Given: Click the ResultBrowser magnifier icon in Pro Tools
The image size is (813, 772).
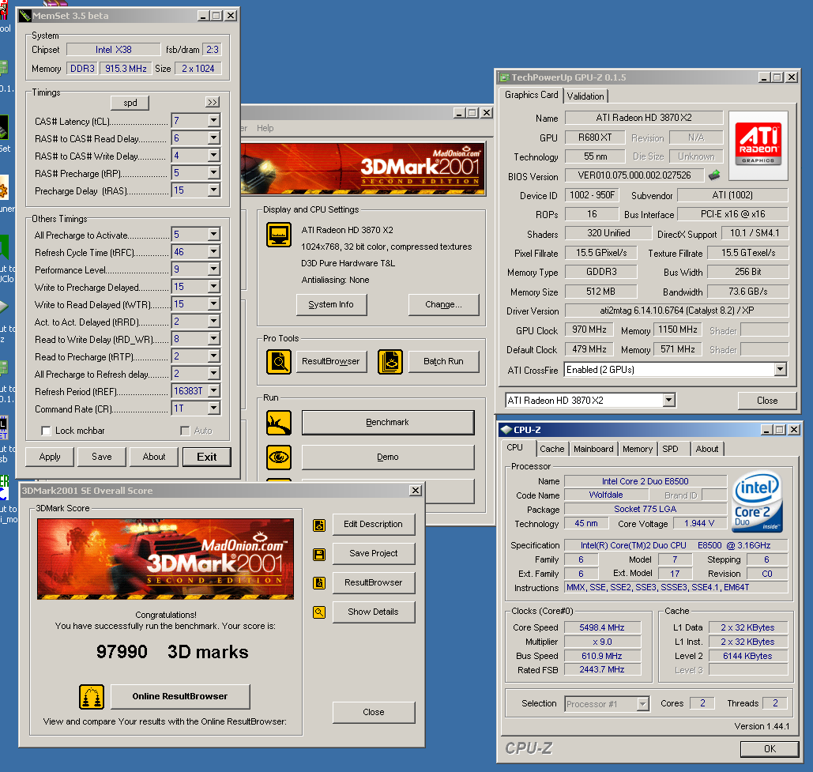Looking at the screenshot, I should (278, 361).
